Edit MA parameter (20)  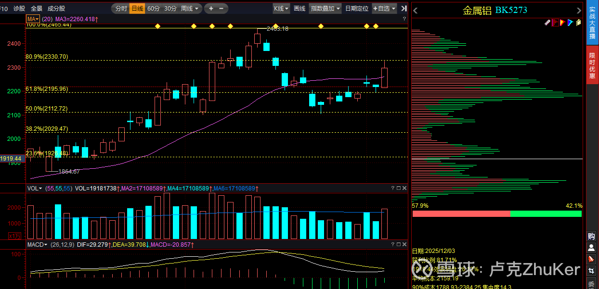coord(48,19)
